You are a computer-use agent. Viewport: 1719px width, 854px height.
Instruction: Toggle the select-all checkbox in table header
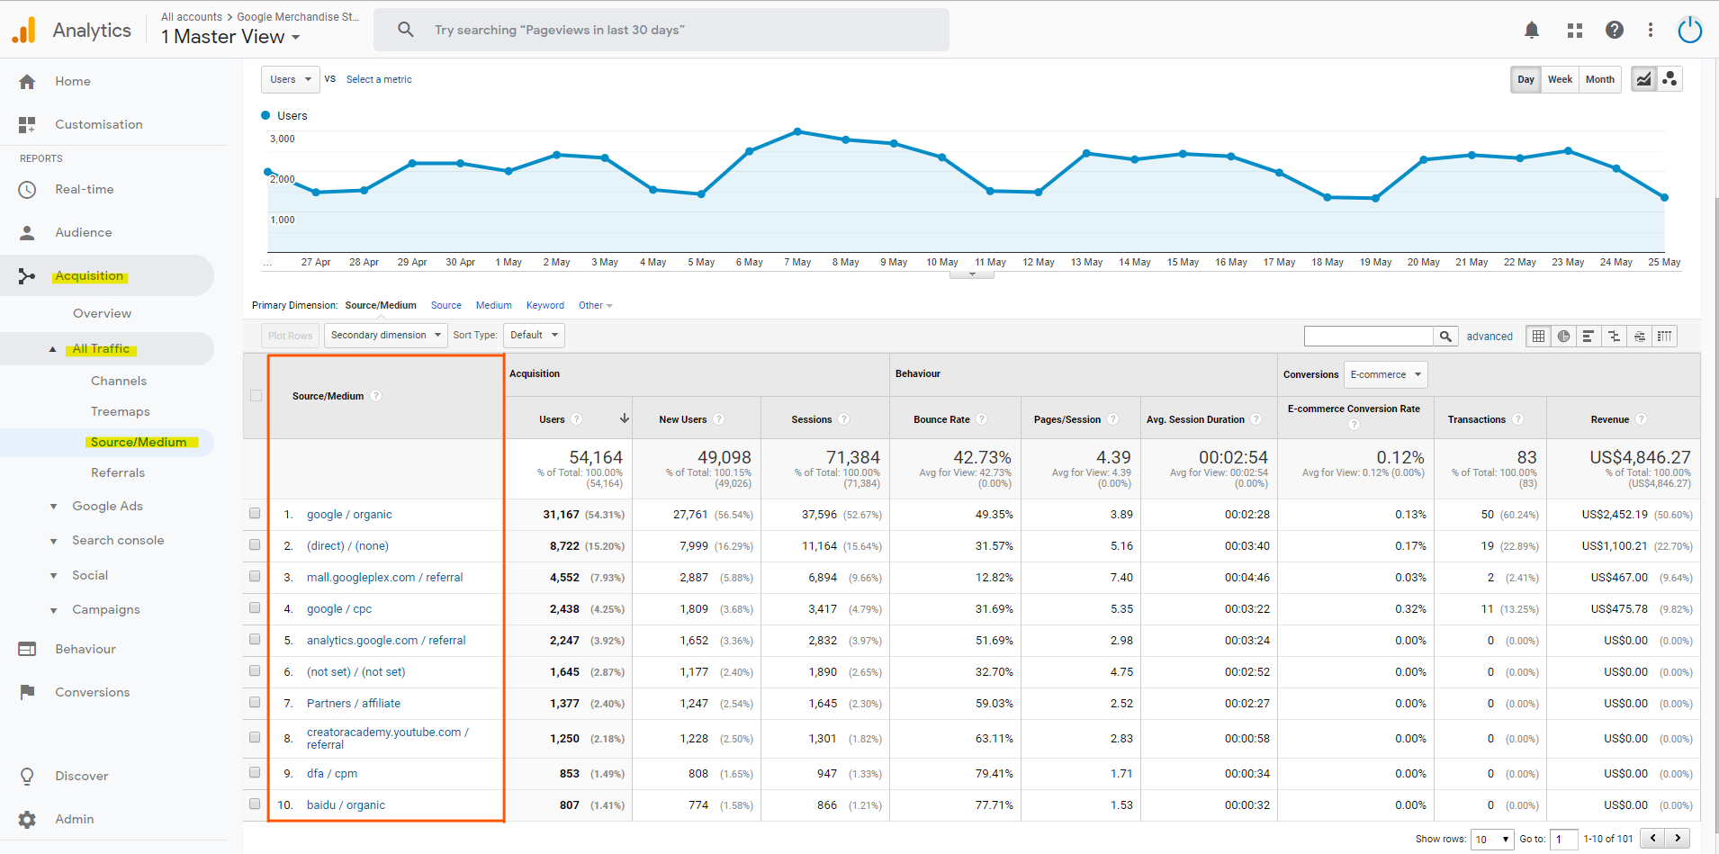click(255, 396)
